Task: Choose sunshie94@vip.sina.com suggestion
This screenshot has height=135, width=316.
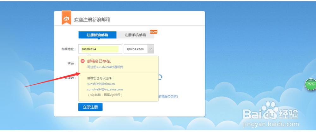Action: click(x=105, y=89)
